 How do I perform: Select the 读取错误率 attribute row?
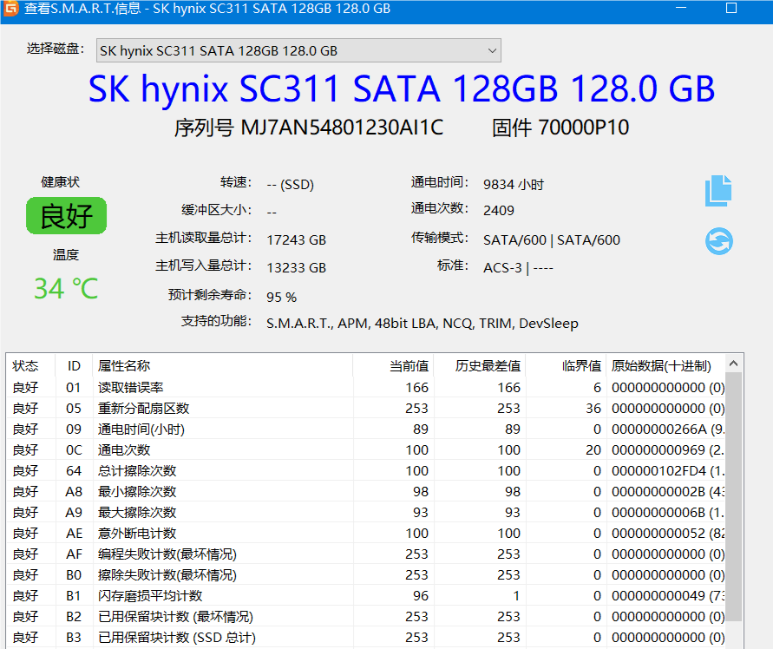pos(131,387)
